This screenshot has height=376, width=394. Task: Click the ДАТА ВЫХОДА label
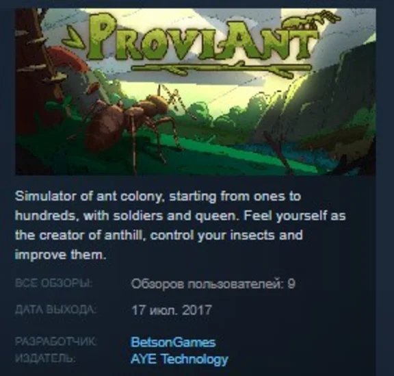pyautogui.click(x=55, y=310)
